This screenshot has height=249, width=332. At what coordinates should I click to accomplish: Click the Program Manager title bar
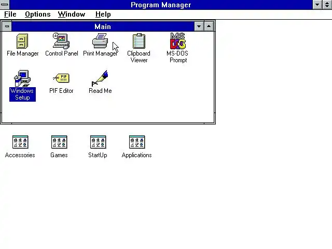[x=161, y=5]
